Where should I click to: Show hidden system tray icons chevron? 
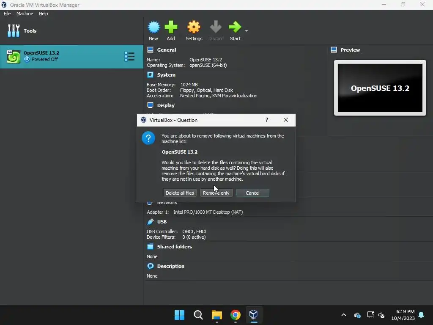pos(344,315)
